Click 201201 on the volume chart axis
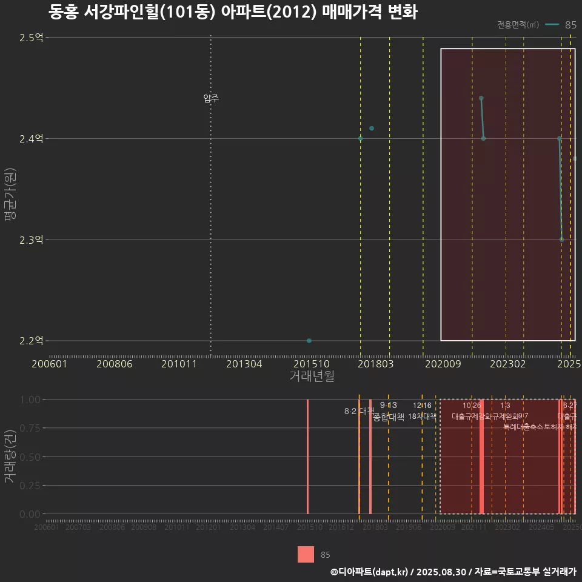Screen dimensions: 582x582 click(x=208, y=527)
